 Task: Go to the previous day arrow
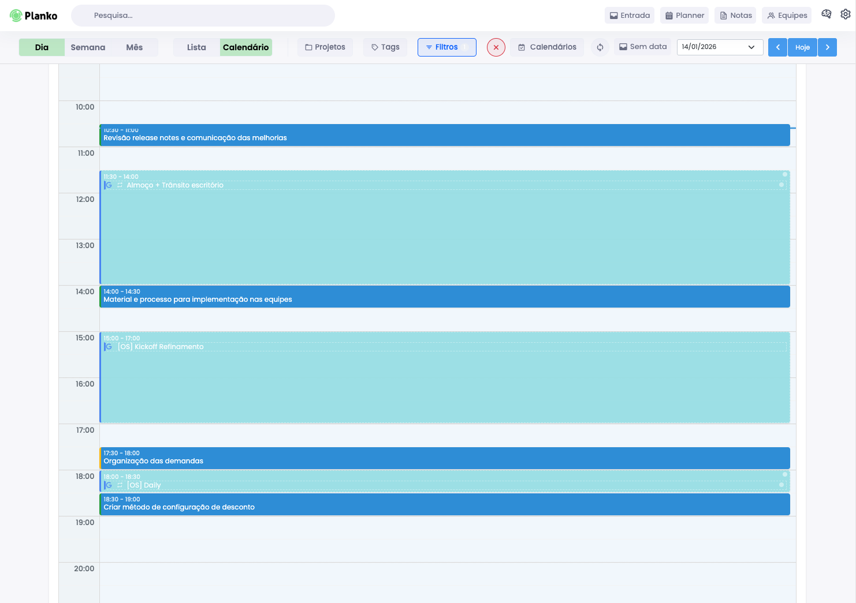click(778, 47)
